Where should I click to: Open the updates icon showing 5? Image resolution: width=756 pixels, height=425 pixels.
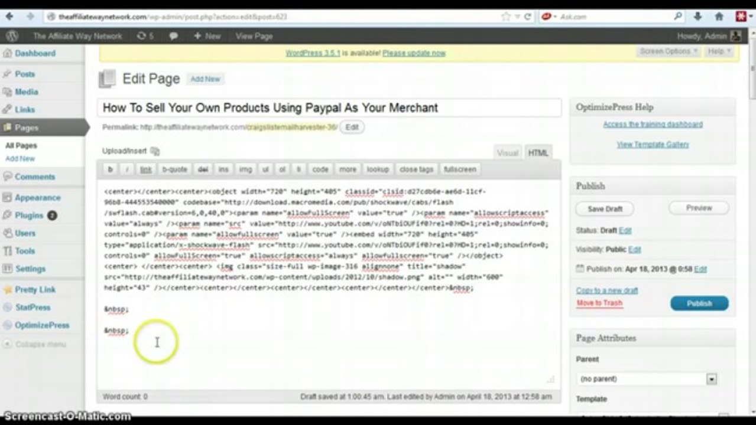[145, 36]
